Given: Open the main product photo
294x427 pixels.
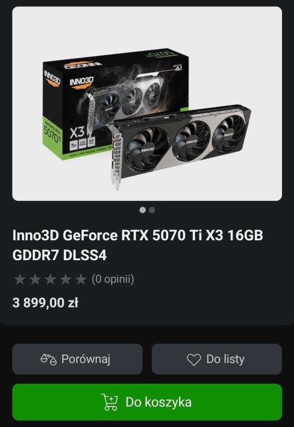Looking at the screenshot, I should (147, 104).
